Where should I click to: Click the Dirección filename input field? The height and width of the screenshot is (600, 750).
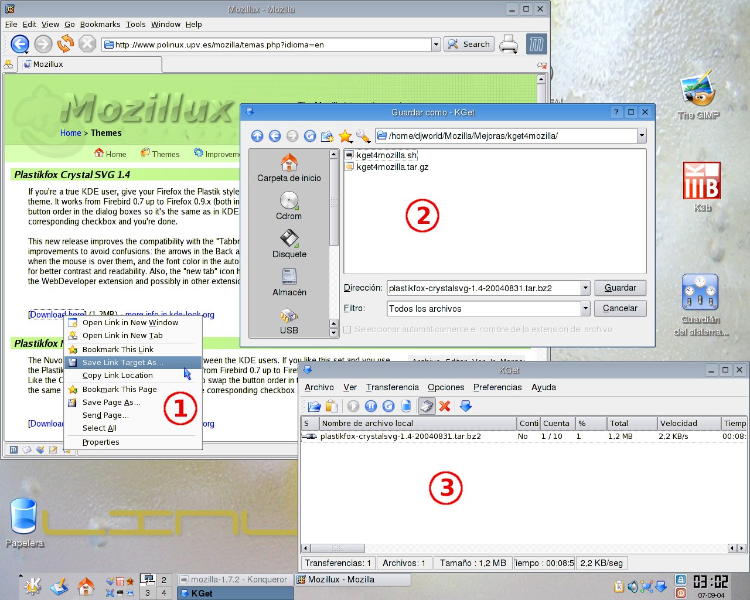pos(484,288)
